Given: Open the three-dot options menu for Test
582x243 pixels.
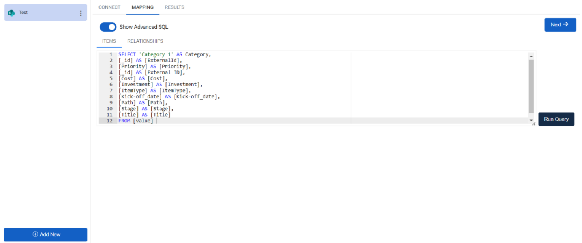Looking at the screenshot, I should (81, 12).
